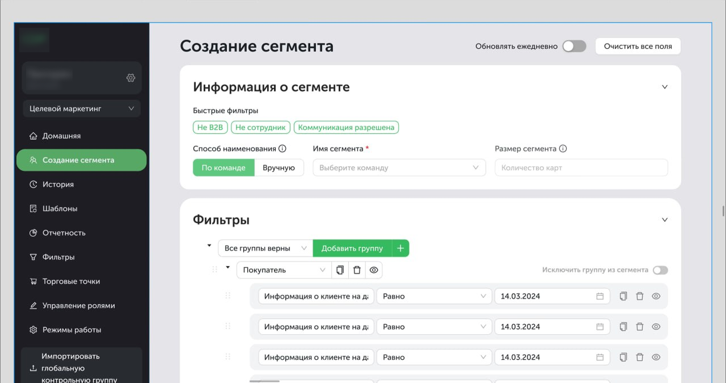
Task: Open Выберите команду dropdown
Action: coord(399,168)
